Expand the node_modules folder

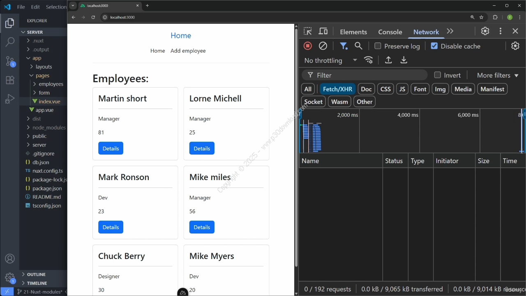click(x=48, y=127)
